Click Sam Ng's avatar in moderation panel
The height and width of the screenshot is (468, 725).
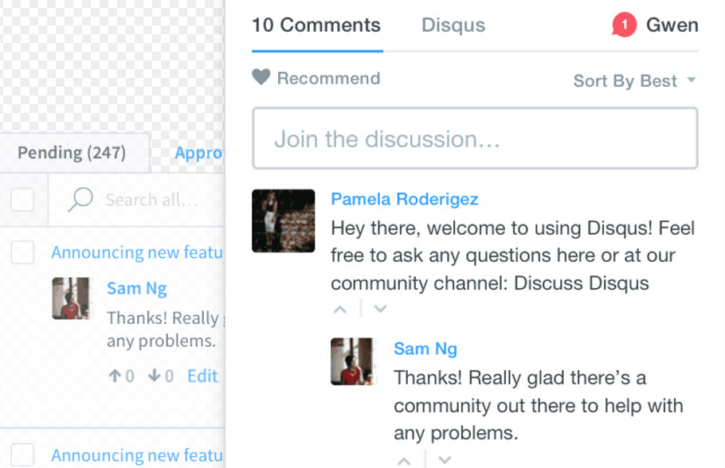(71, 298)
